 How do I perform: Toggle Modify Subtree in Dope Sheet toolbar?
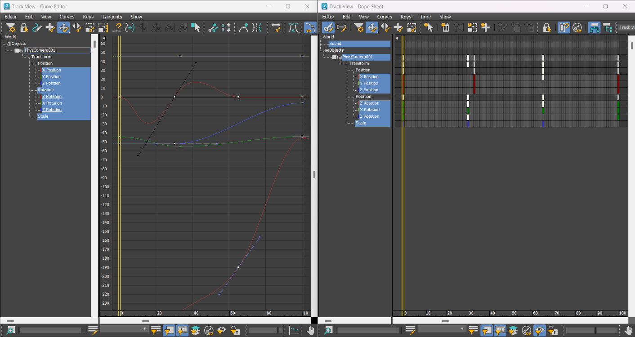pyautogui.click(x=594, y=27)
